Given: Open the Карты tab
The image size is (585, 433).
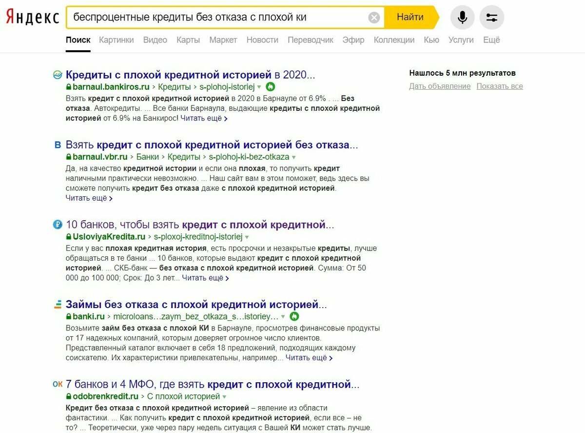Looking at the screenshot, I should [x=188, y=40].
